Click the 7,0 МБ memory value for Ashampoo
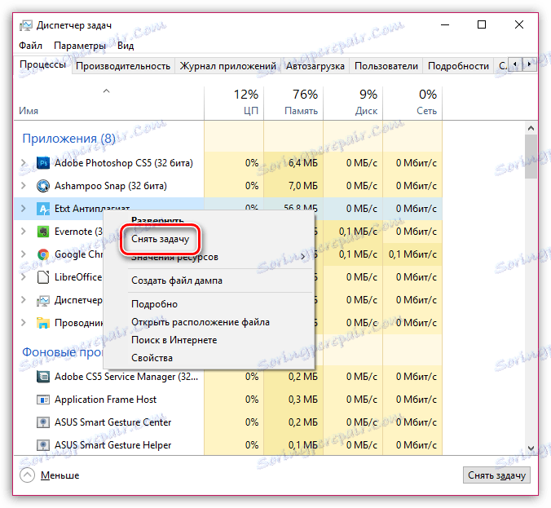This screenshot has width=551, height=508. tap(303, 186)
